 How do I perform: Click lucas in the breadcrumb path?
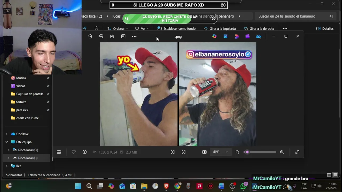pyautogui.click(x=116, y=16)
